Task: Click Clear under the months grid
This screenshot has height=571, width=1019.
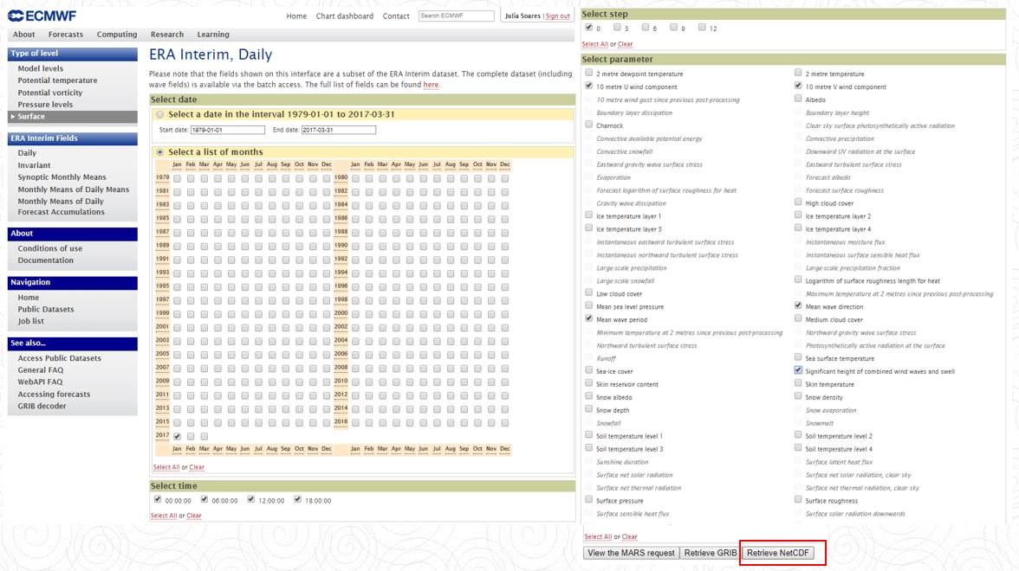Action: pyautogui.click(x=197, y=467)
